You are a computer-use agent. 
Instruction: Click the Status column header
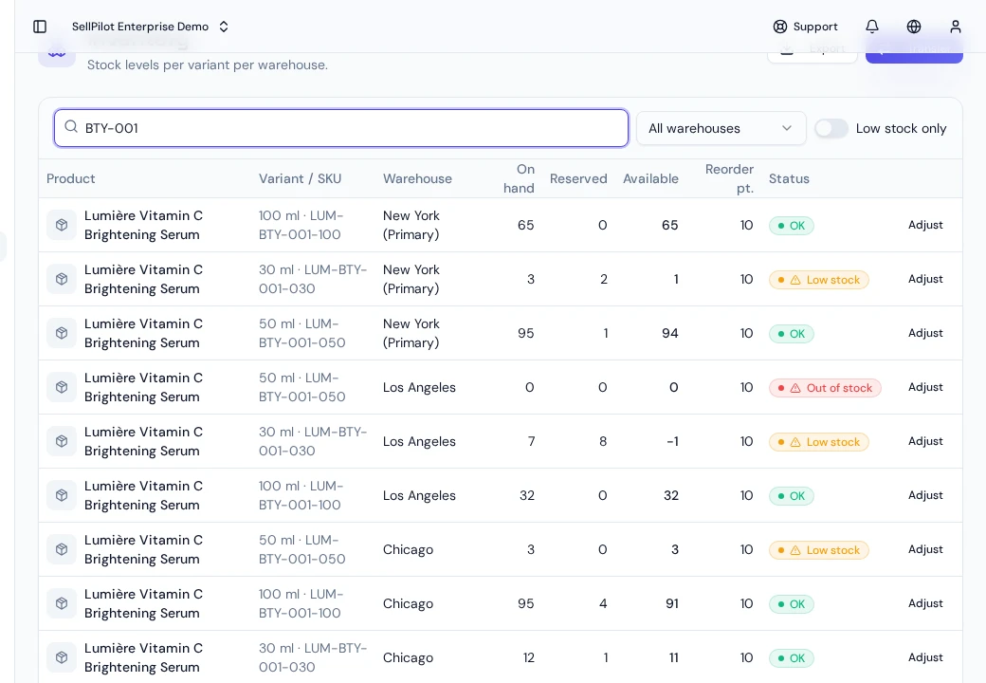click(789, 178)
